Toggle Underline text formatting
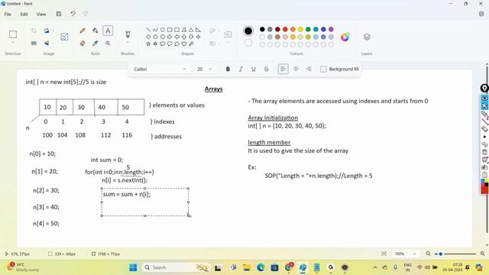Image resolution: width=489 pixels, height=275 pixels. point(254,69)
